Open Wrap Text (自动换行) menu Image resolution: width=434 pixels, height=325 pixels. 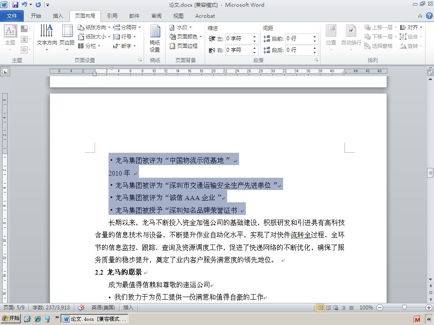(351, 38)
